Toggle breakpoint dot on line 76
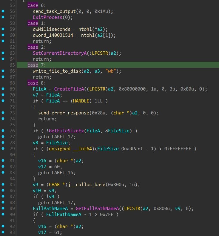 (x=3, y=131)
